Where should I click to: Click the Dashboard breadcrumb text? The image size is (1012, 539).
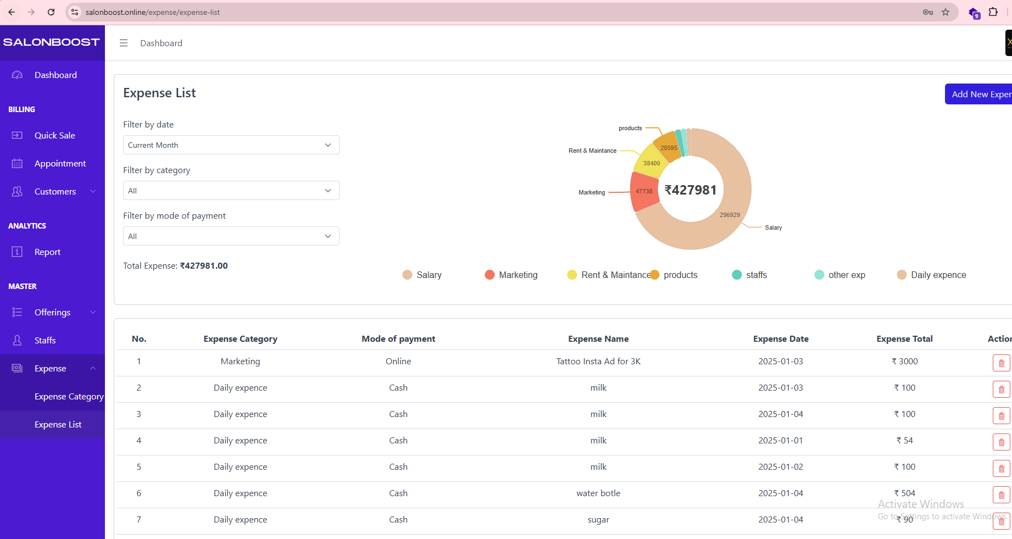coord(161,43)
